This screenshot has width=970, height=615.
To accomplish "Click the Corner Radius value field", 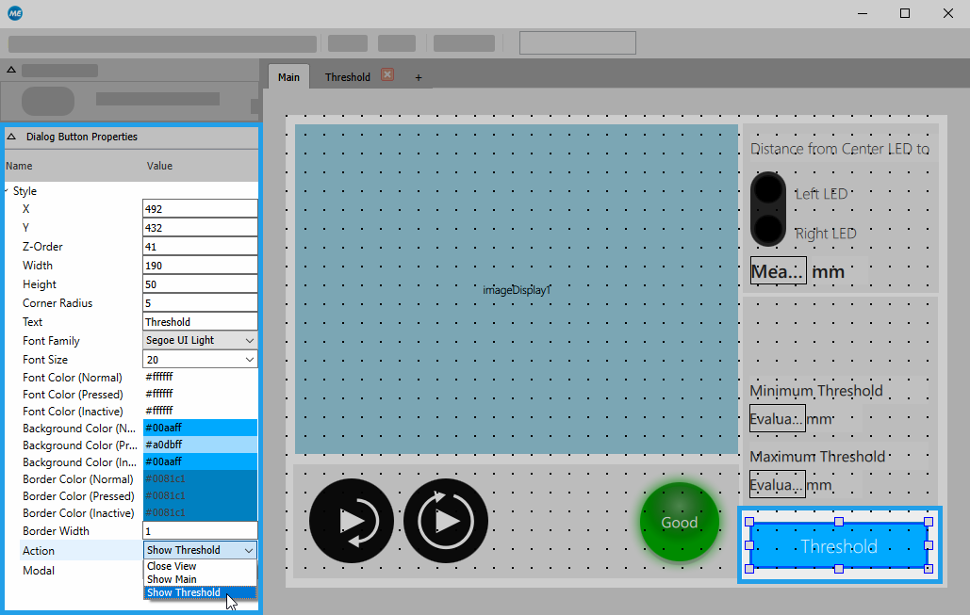I will coord(200,303).
